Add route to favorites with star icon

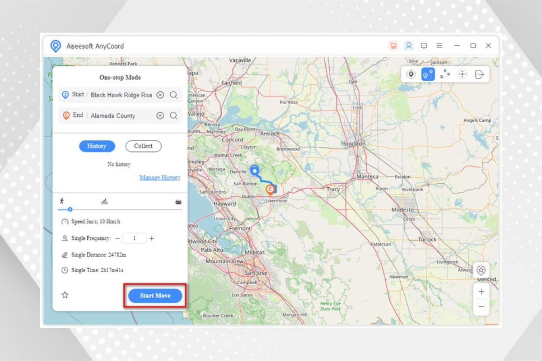[65, 295]
